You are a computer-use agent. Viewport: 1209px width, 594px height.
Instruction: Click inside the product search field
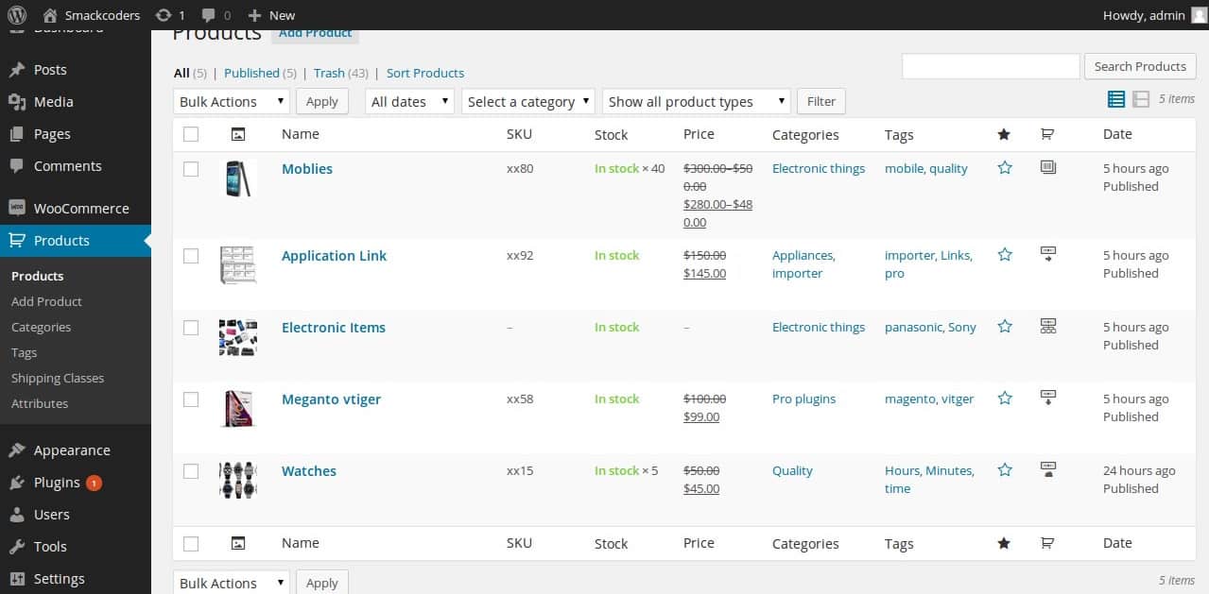click(x=990, y=66)
